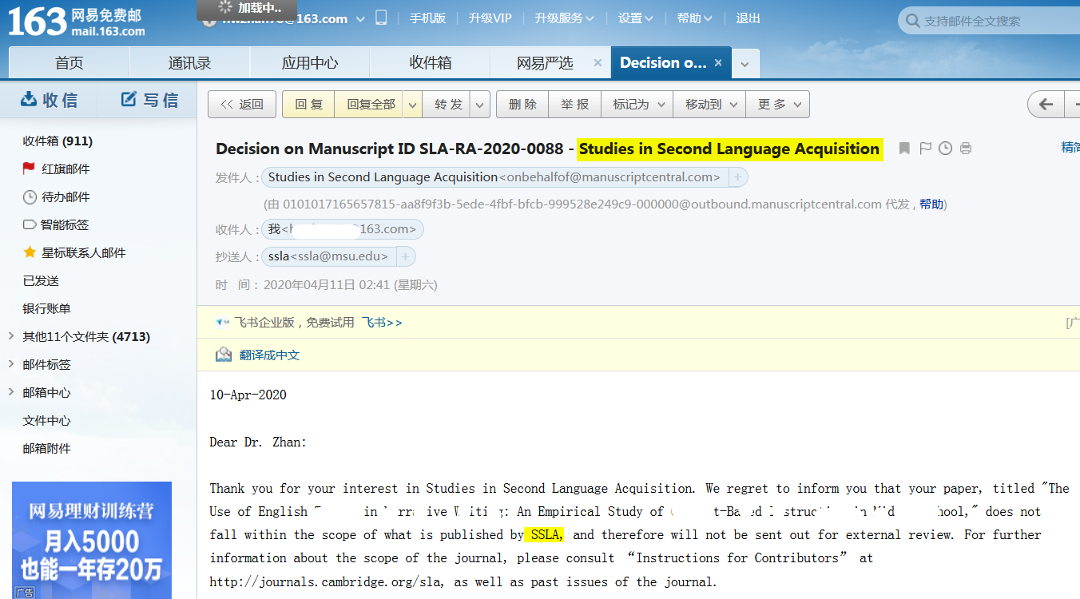Image resolution: width=1080 pixels, height=599 pixels.
Task: Switch to 网易严选 tab
Action: tap(545, 63)
